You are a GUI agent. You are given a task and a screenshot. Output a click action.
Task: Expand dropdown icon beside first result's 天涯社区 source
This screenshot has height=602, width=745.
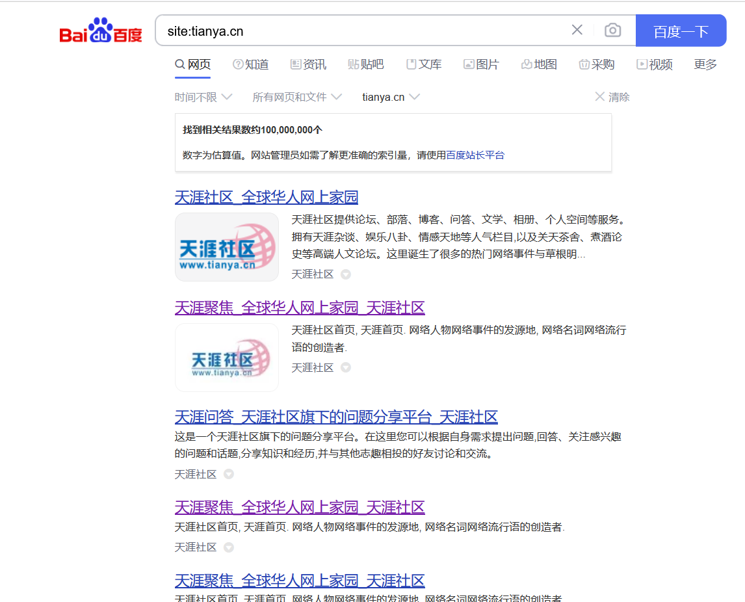click(x=346, y=274)
